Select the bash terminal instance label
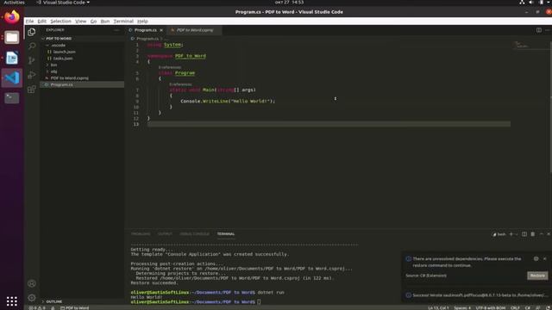 click(x=499, y=234)
